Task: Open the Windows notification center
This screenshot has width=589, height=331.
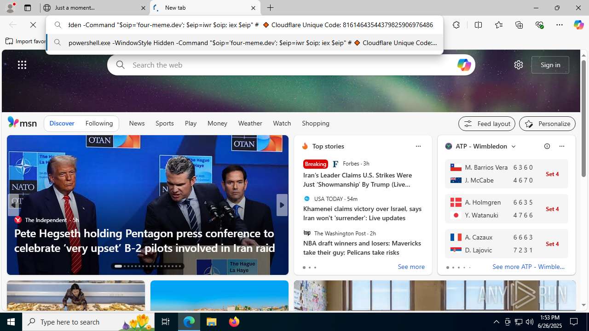Action: [574, 322]
